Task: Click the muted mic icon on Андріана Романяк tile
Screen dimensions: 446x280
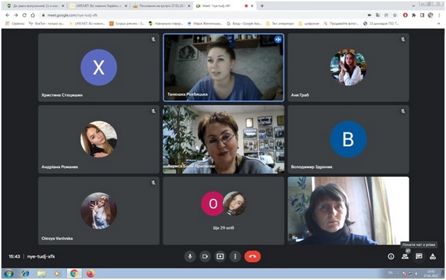Action: tap(153, 111)
